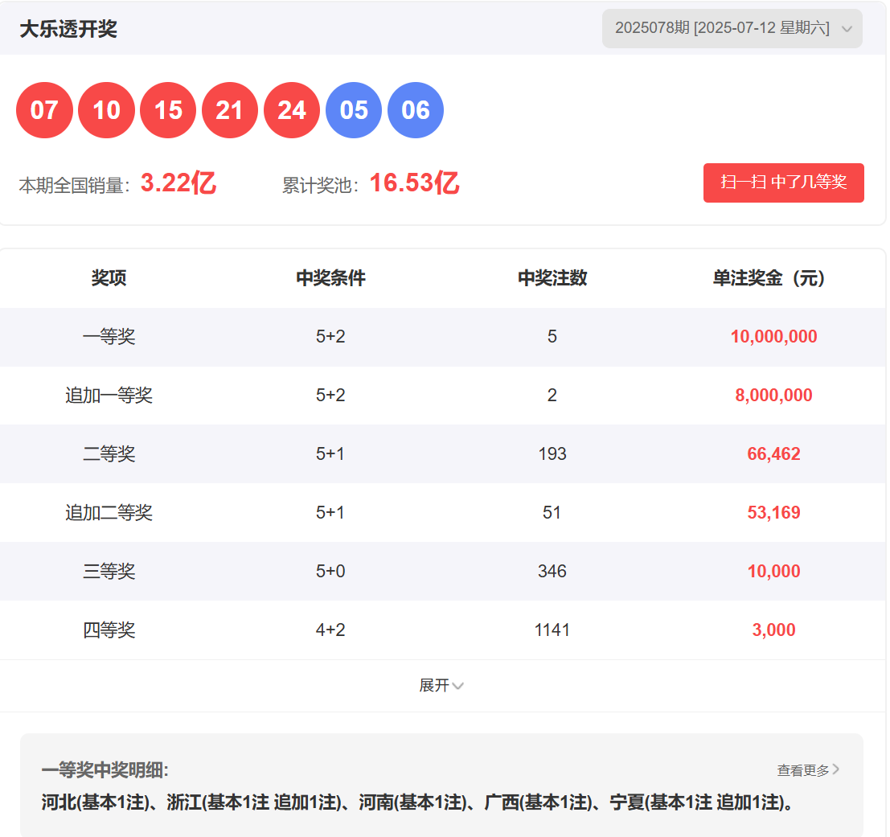This screenshot has height=837, width=890.
Task: Select the 追加二等奖 row label
Action: click(x=109, y=512)
